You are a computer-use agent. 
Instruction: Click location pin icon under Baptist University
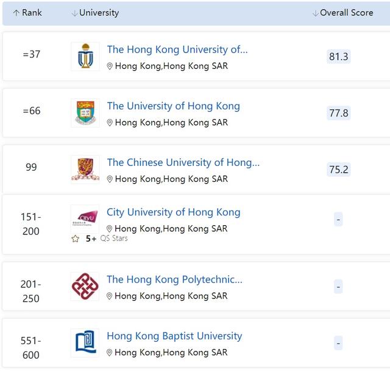(110, 353)
